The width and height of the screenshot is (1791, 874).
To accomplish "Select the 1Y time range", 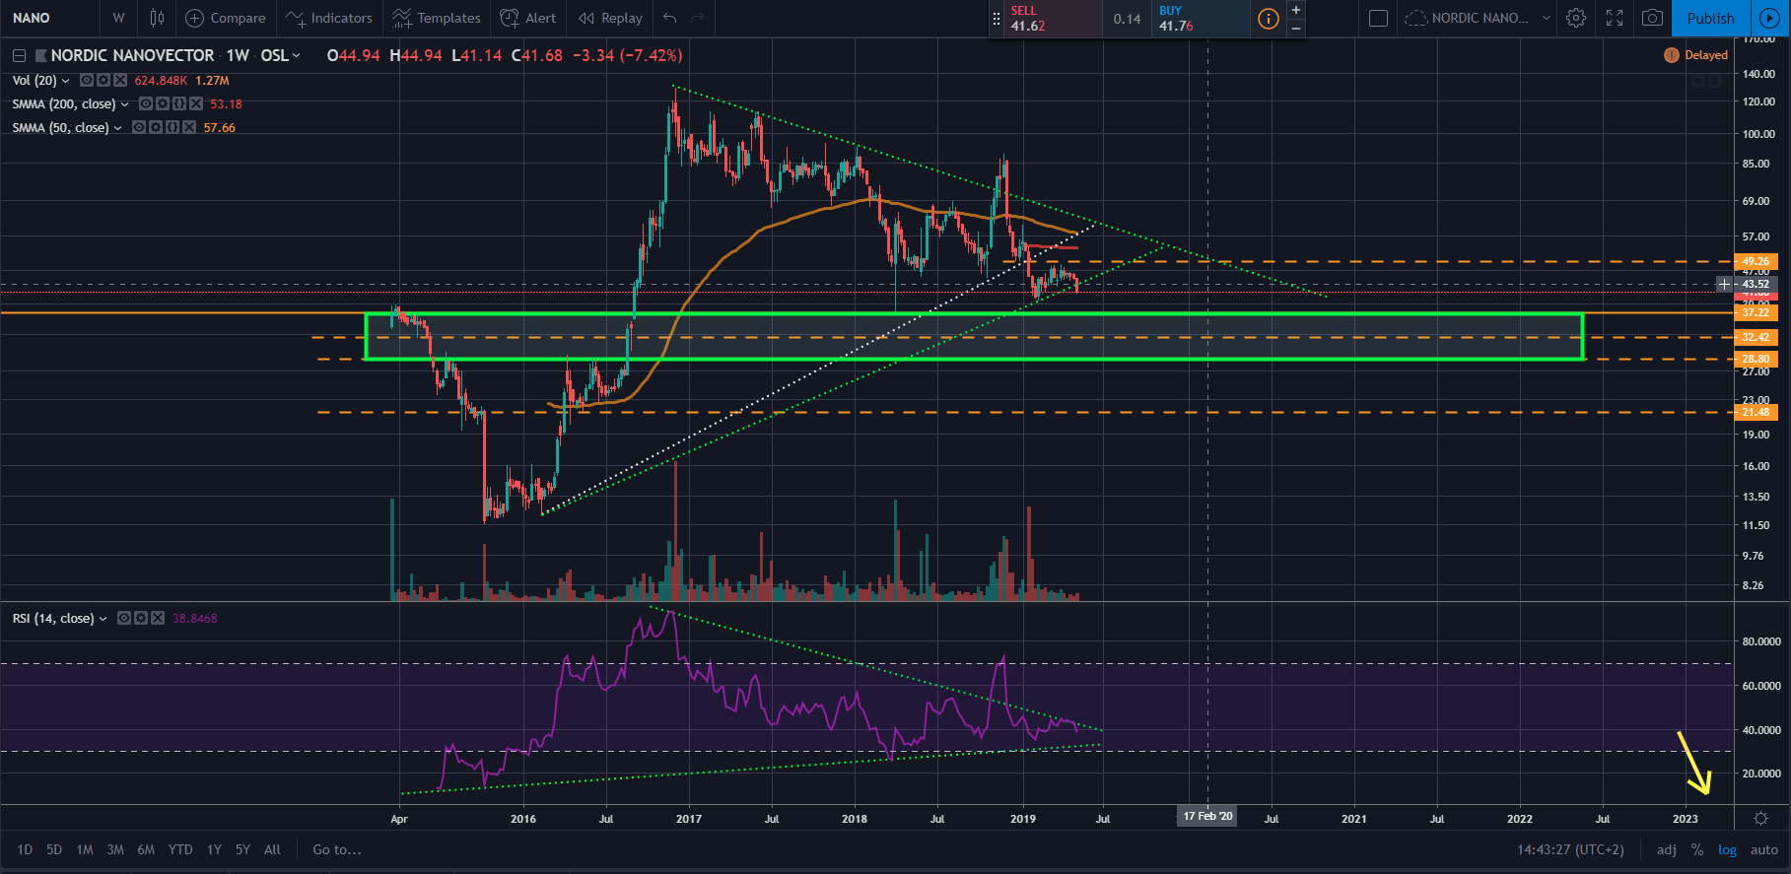I will pos(214,849).
